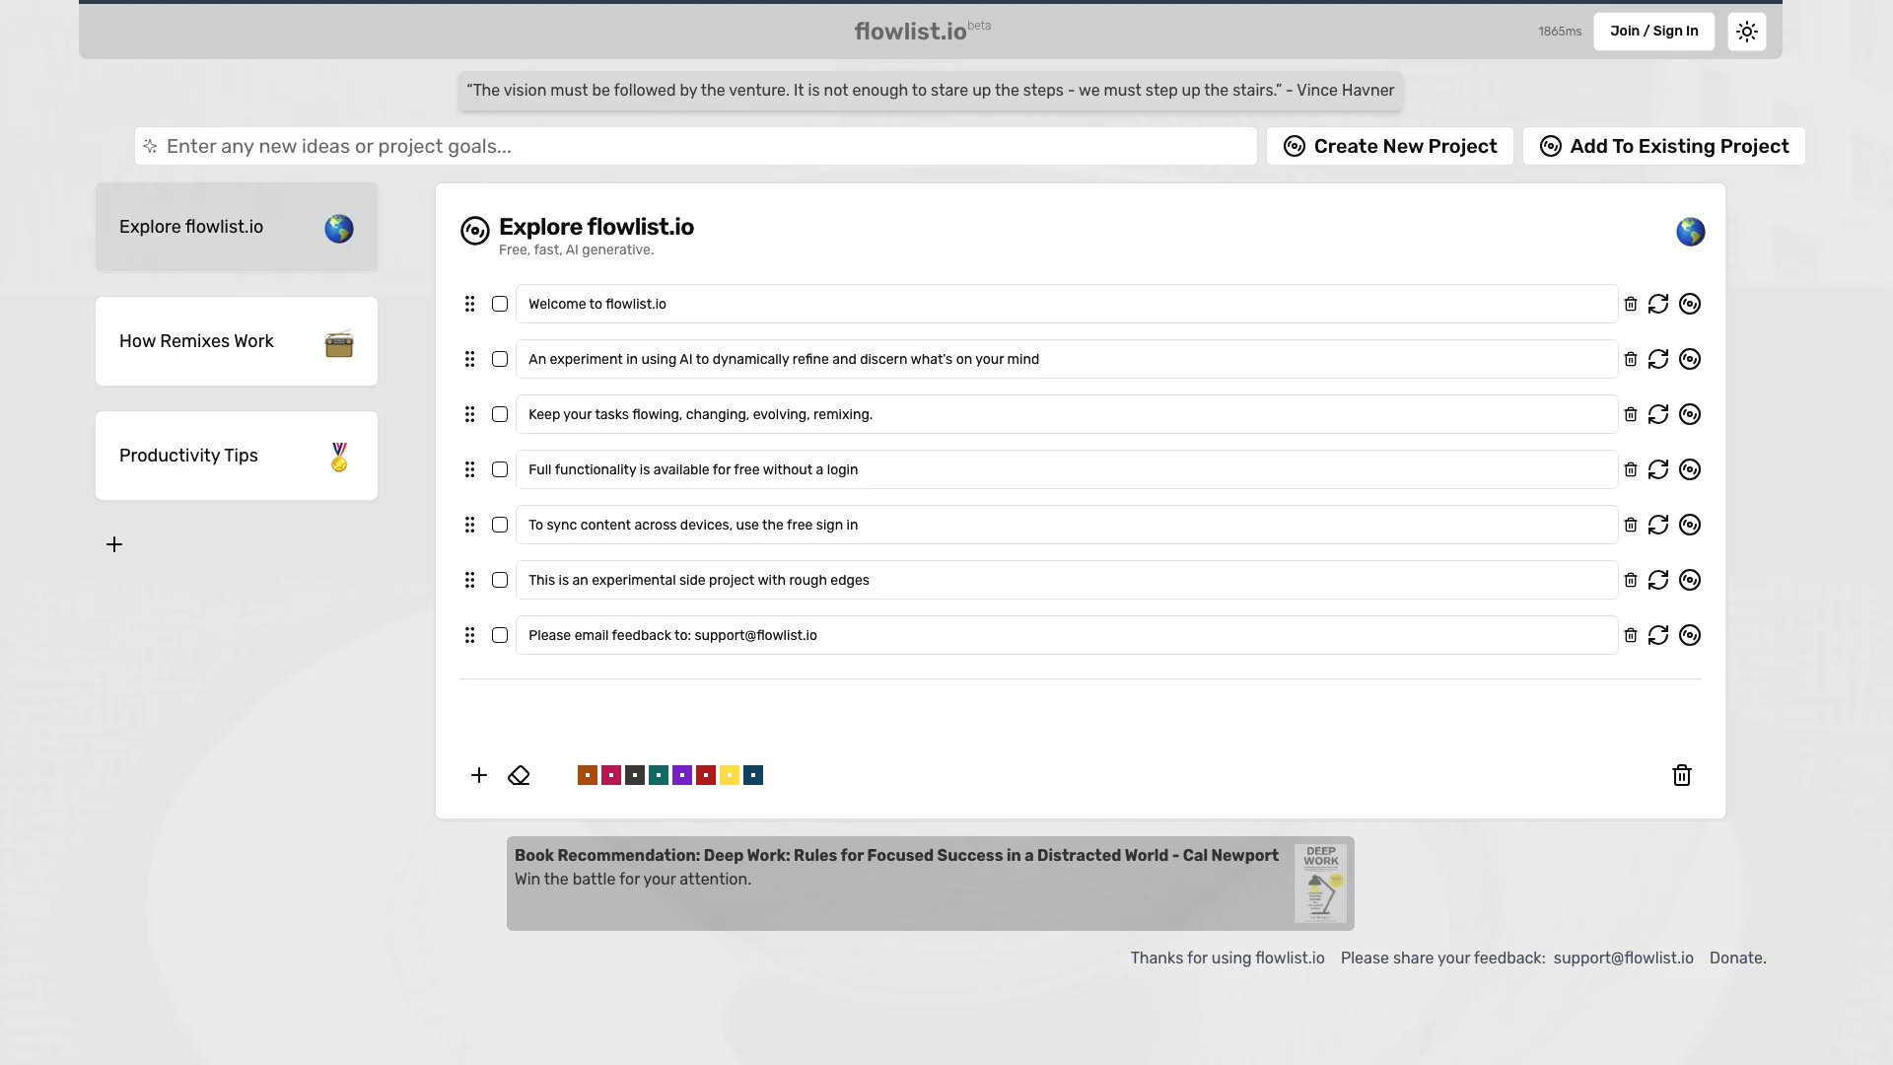Click the drag handle dots on 'To sync content' row
Viewport: 1893px width, 1065px height.
(469, 524)
